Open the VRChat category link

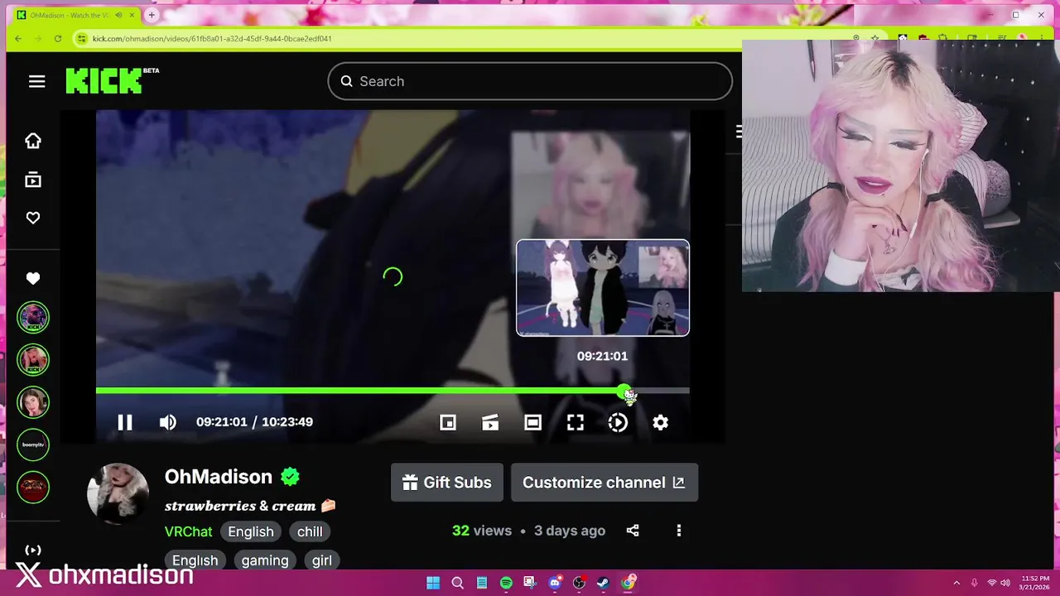188,531
